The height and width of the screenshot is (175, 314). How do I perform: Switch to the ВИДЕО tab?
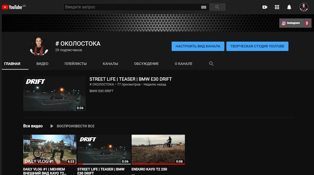click(x=42, y=64)
